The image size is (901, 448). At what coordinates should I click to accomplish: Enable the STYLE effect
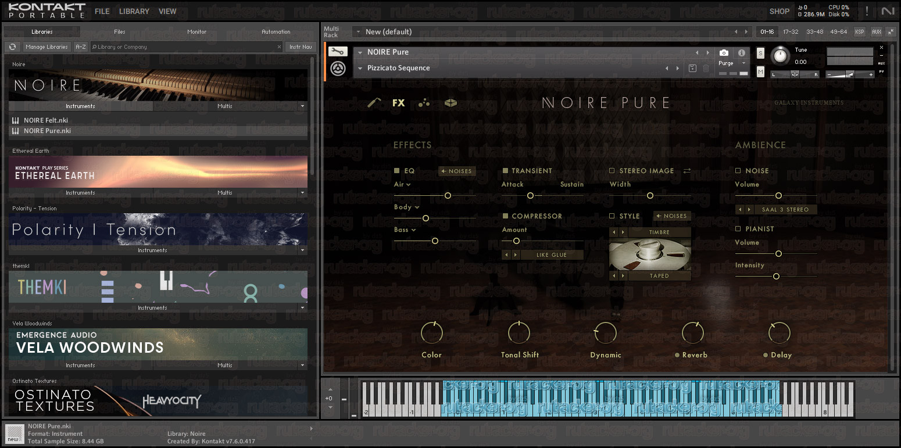[x=612, y=216]
